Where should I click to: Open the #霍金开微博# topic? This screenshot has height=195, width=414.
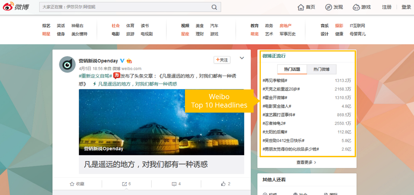(275, 98)
